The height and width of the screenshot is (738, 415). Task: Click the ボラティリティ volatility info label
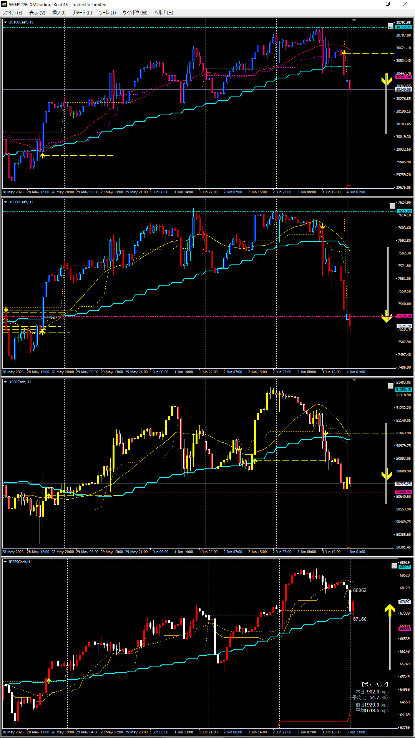375,685
